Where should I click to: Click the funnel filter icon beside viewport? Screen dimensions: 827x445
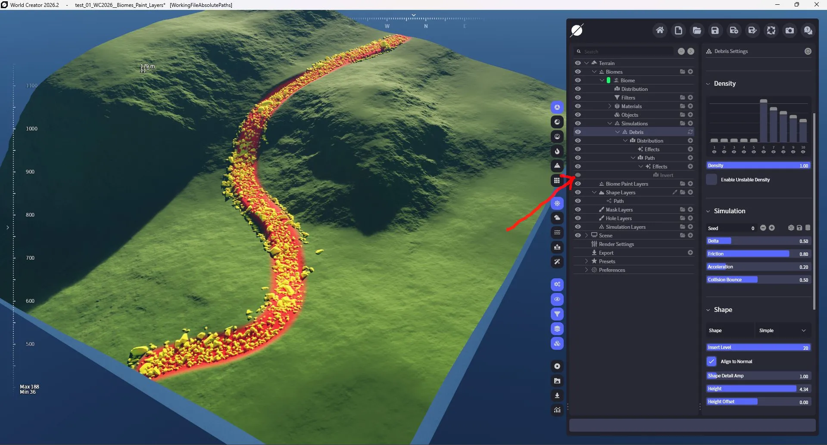[557, 314]
